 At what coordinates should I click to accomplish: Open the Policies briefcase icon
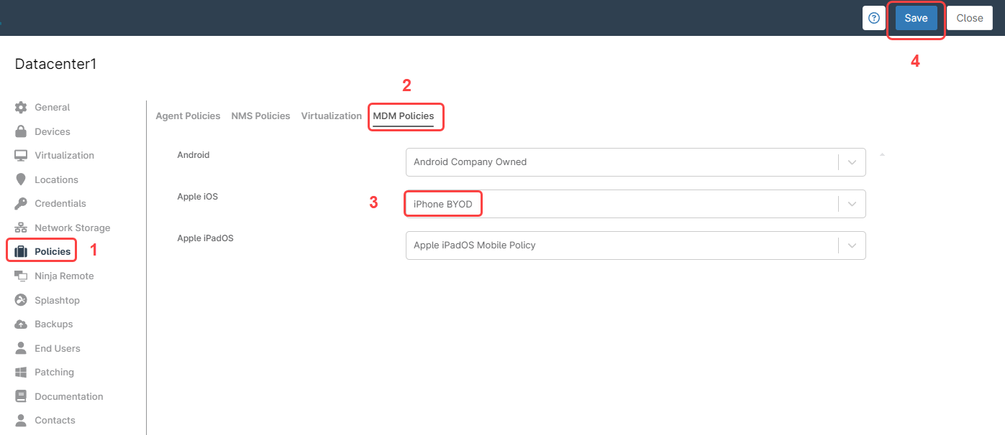click(22, 250)
